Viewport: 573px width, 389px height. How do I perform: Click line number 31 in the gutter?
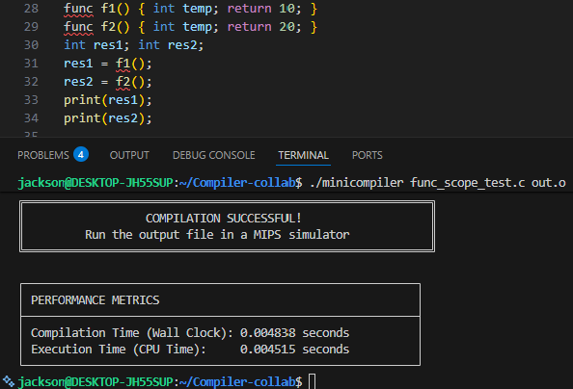pos(31,64)
